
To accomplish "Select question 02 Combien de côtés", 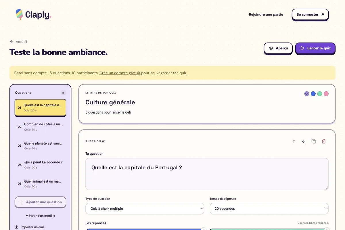I will pos(41,126).
